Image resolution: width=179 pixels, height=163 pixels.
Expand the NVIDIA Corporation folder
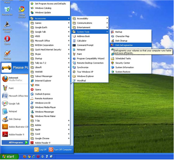pyautogui.click(x=50, y=45)
